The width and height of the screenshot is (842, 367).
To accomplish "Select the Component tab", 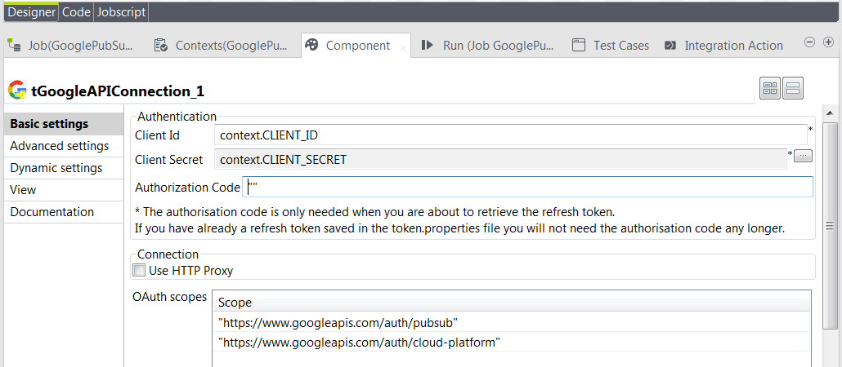I will [x=358, y=46].
